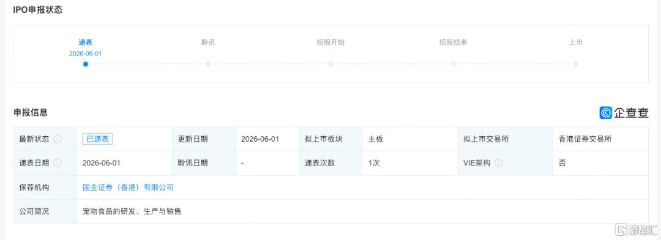661x240 pixels.
Task: Click the 聆讯日期 label cell
Action: (204, 163)
